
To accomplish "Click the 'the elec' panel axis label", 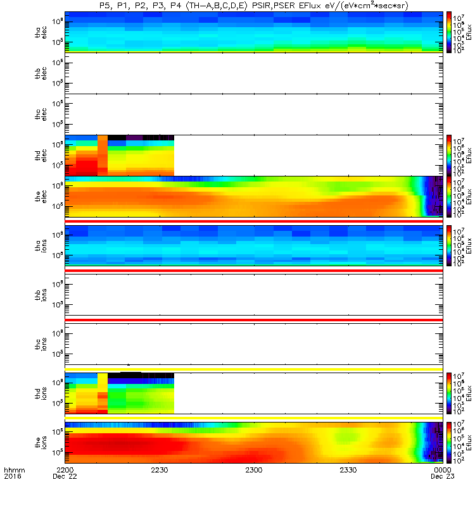I will [x=41, y=197].
